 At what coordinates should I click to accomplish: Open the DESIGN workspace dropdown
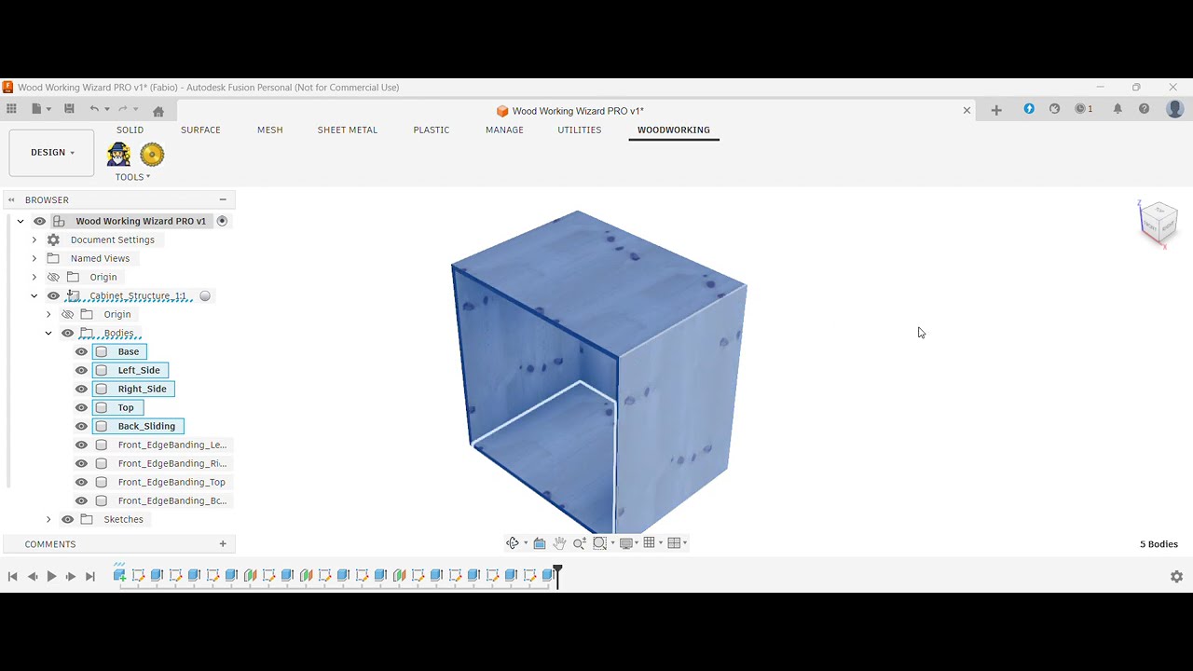pos(51,153)
